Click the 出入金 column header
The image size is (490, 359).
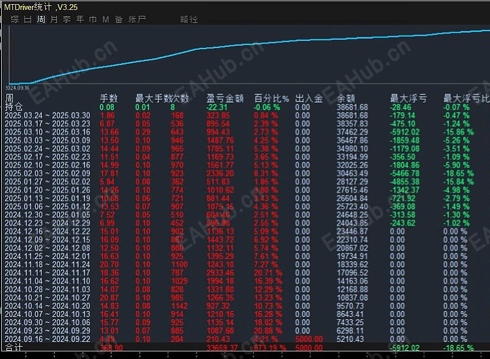point(309,99)
